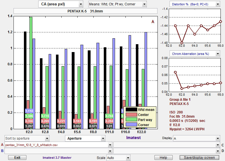Open the Means: Wtd, Ctr, Pt wy, Corner dropdown
This screenshot has width=225, height=161.
pos(117,4)
